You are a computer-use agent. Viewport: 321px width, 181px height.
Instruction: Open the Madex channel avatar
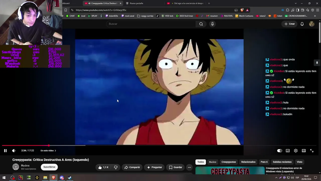tap(16, 167)
